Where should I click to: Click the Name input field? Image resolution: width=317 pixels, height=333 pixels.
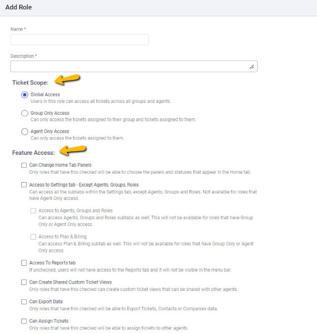pyautogui.click(x=80, y=40)
